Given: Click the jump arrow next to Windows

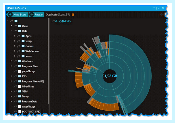Looking at the screenshot, I should pyautogui.click(x=15, y=61).
